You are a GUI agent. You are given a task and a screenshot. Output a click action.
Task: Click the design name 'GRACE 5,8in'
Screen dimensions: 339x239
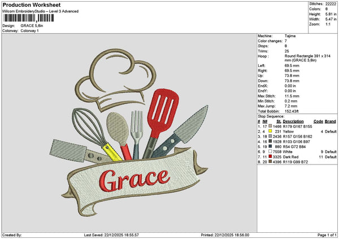32,26
